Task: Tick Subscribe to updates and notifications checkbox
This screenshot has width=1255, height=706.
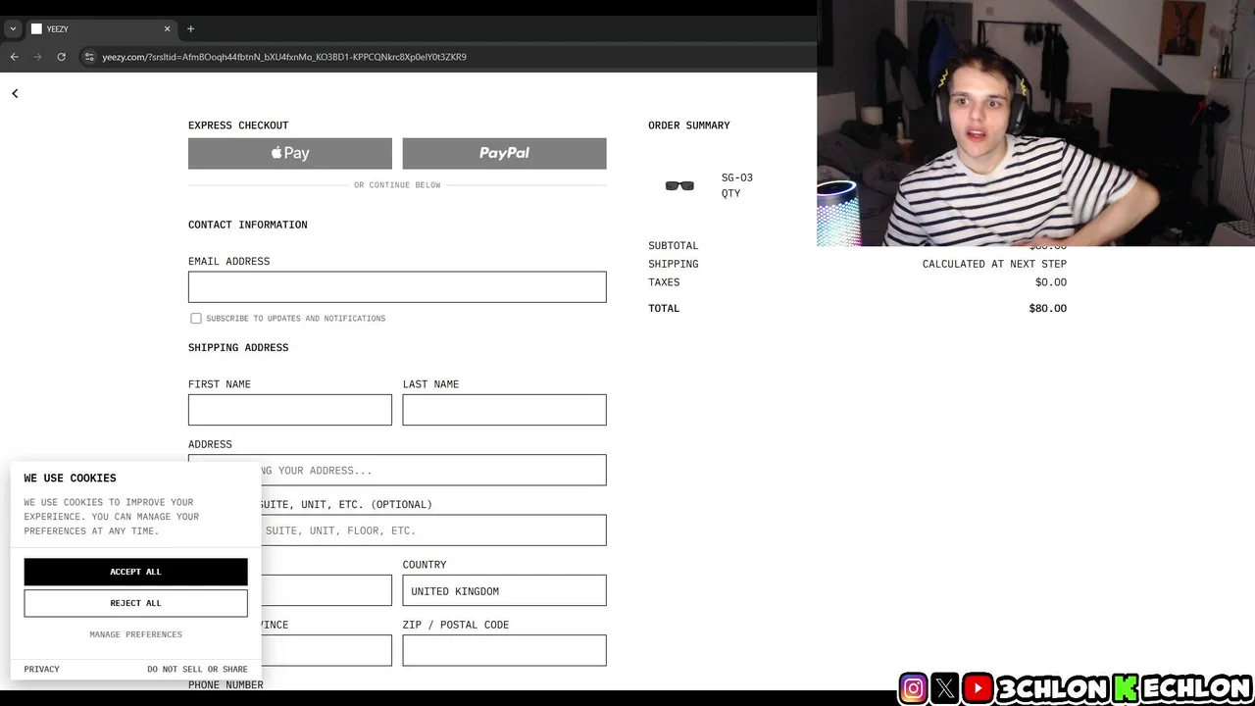Action: (196, 319)
